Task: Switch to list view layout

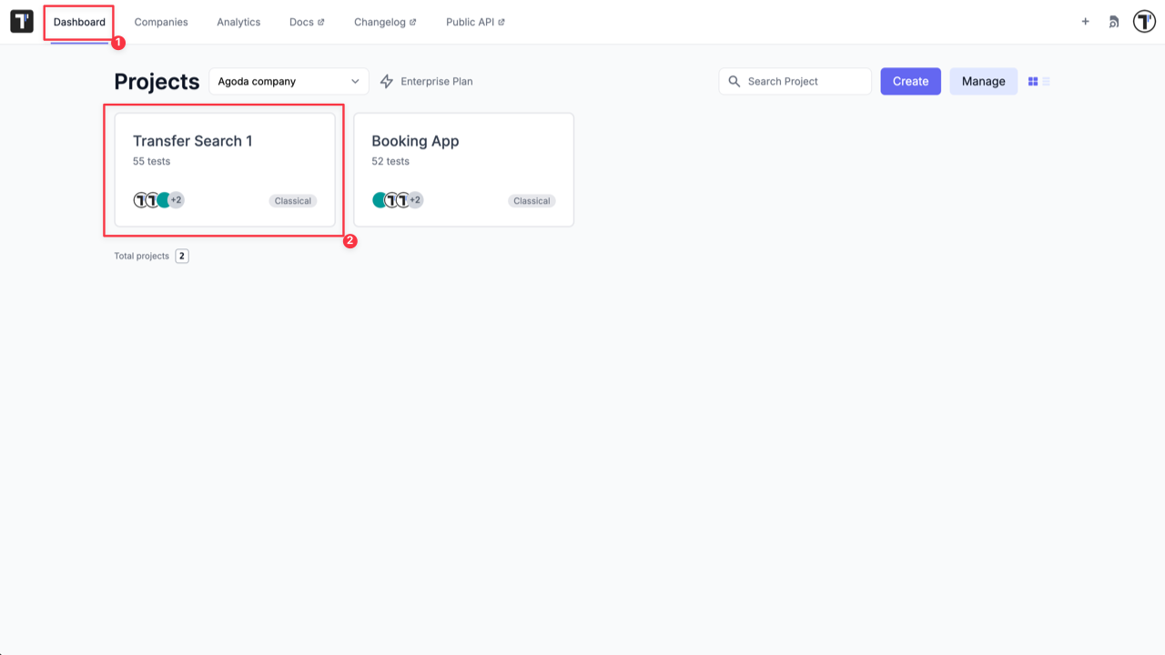Action: click(x=1045, y=81)
